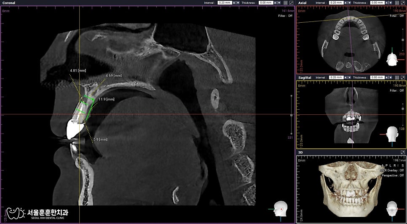Screen dimensions: 407x224
Task: Decrease the Axial Thickness value
Action: click(x=391, y=3)
